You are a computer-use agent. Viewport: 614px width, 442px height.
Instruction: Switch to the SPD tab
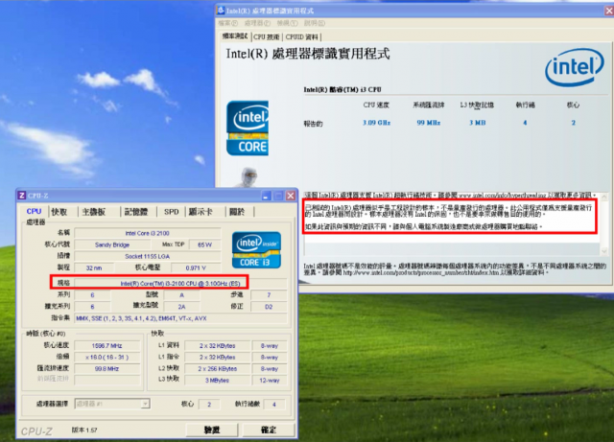pyautogui.click(x=171, y=212)
